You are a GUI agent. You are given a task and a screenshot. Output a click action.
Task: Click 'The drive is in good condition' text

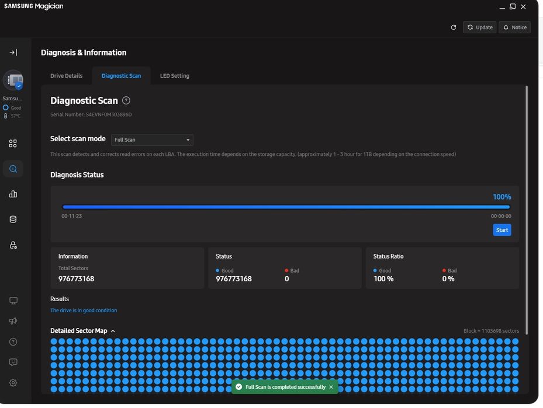coord(84,311)
